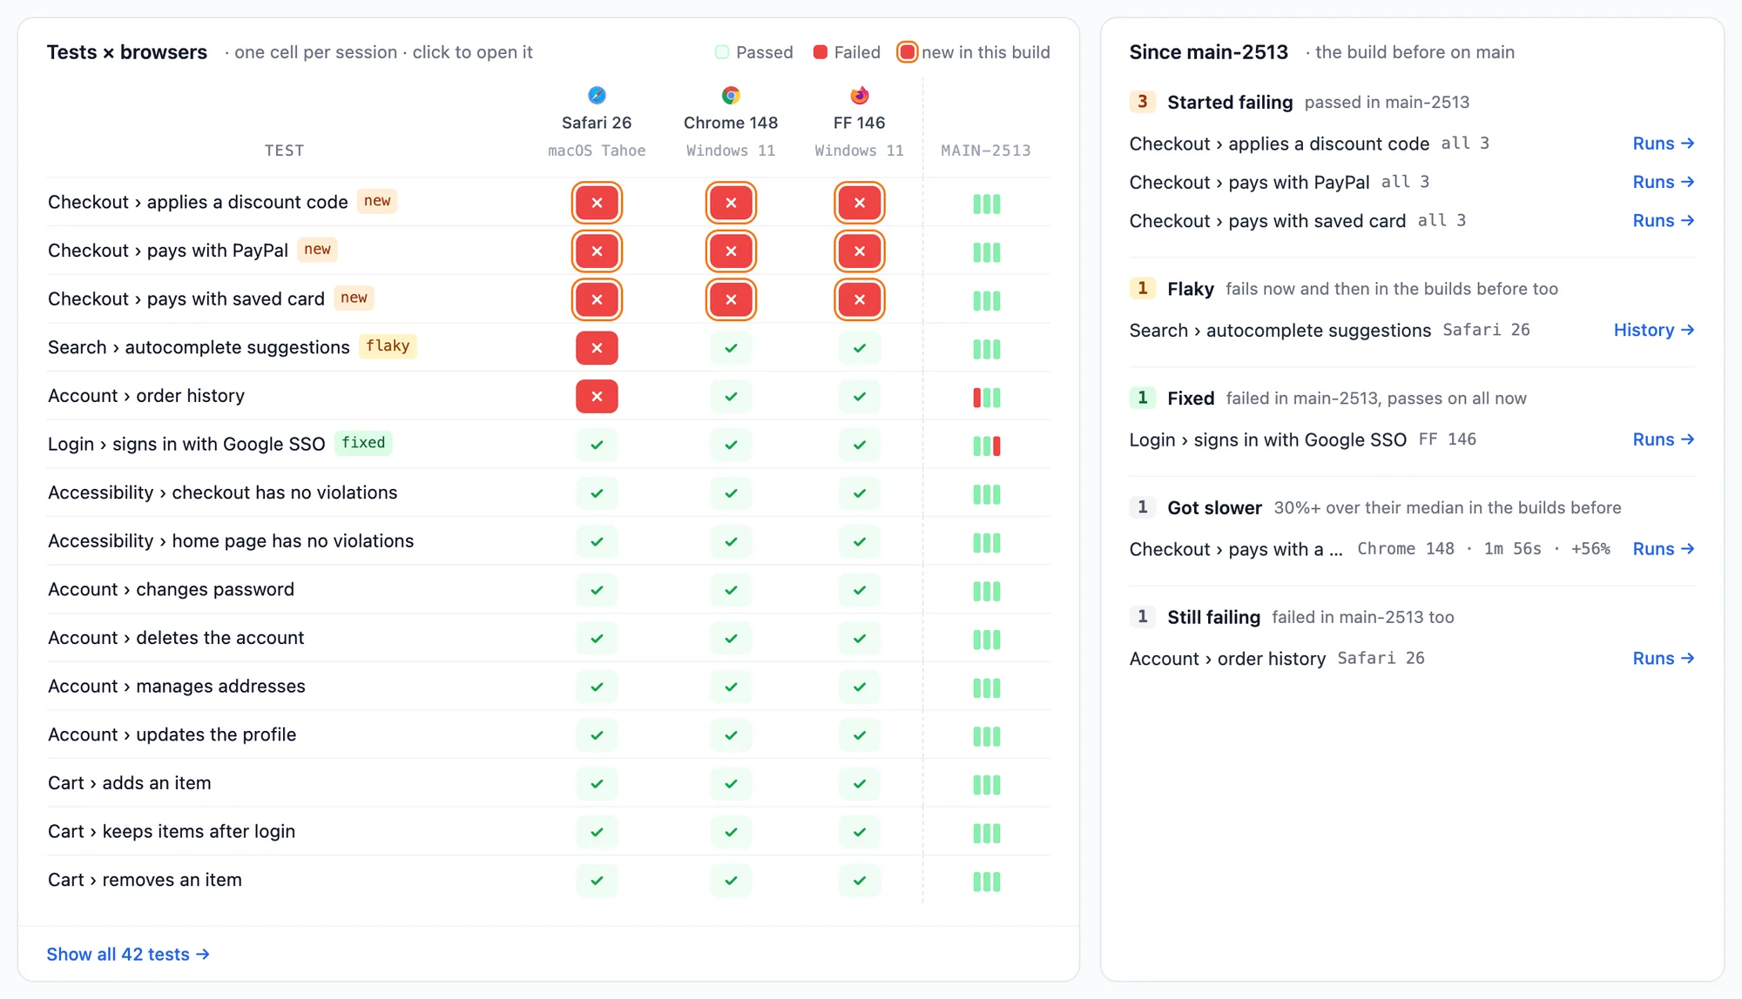
Task: Click 'Cart › keeps items after login' test name
Action: click(172, 831)
